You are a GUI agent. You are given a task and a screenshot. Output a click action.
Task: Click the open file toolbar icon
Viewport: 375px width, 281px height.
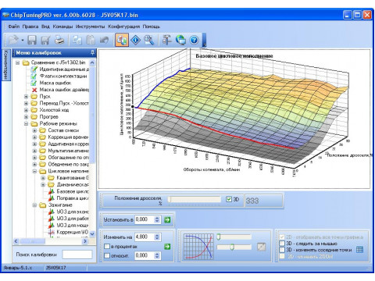point(13,40)
